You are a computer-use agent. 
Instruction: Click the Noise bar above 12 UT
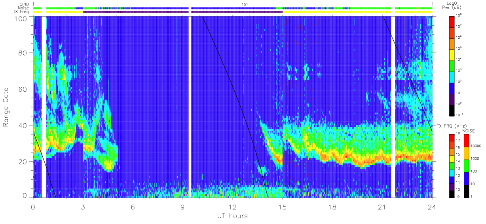pos(233,8)
